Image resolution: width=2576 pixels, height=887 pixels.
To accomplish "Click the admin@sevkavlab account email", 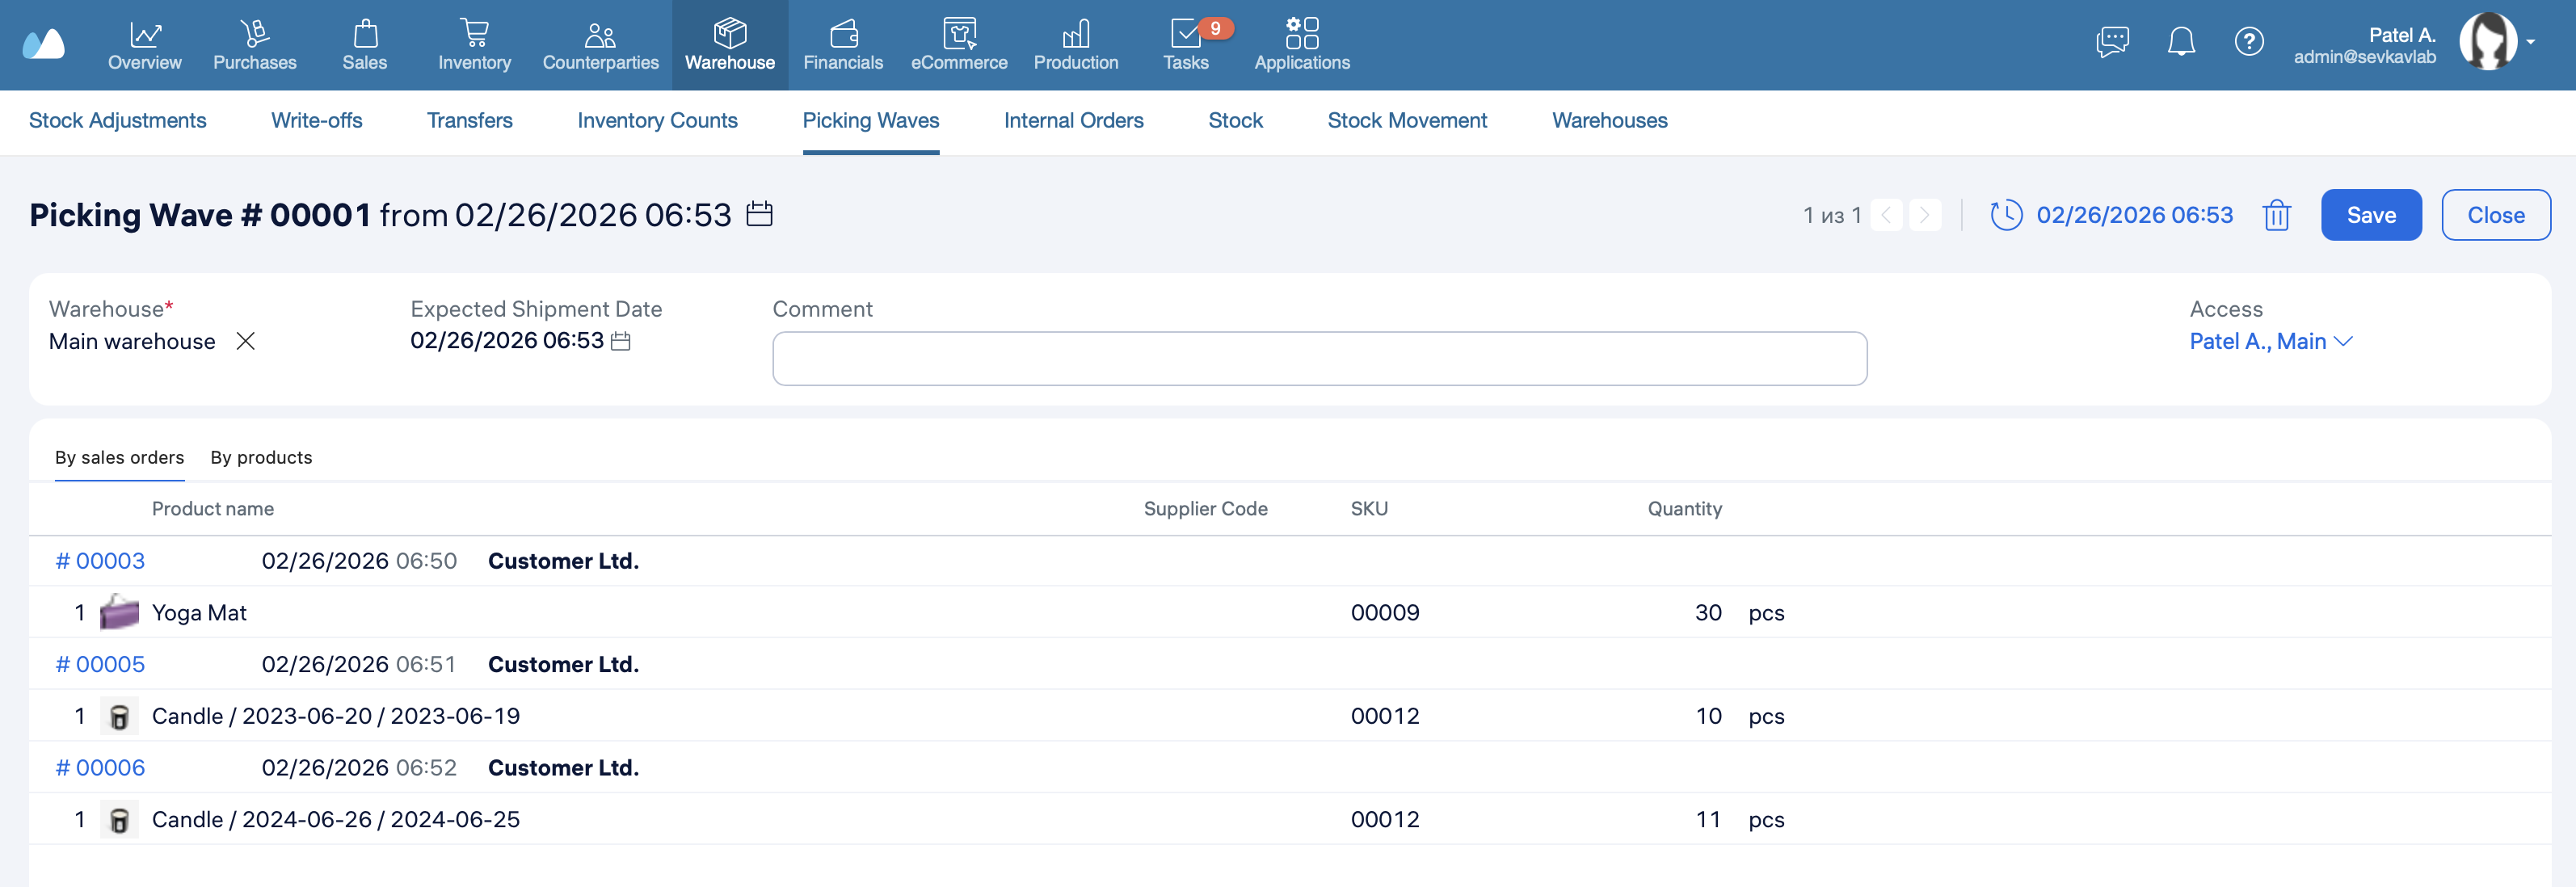I will (2365, 57).
